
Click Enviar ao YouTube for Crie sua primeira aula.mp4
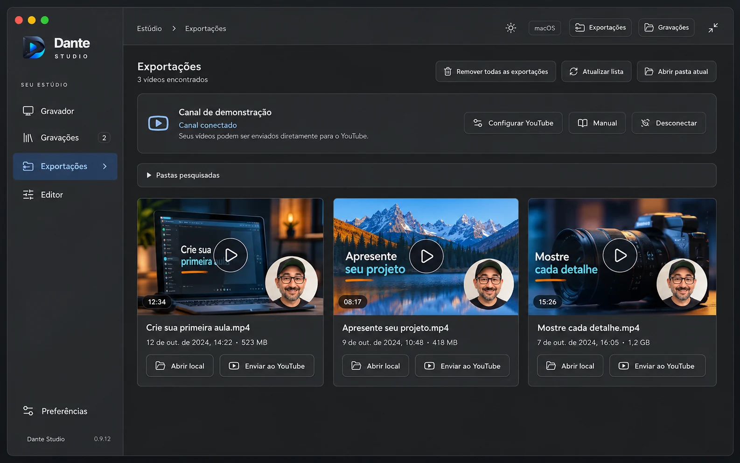click(x=267, y=366)
